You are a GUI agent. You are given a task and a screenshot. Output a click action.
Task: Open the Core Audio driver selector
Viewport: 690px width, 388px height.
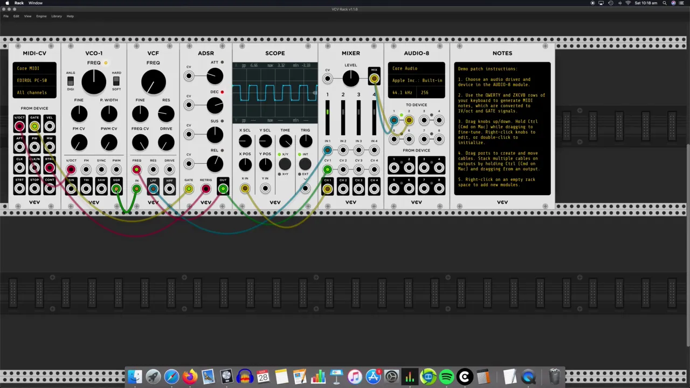coord(417,68)
